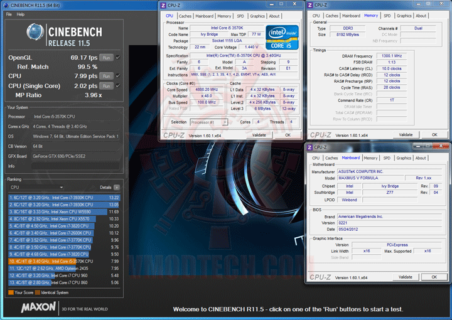Toggle the CPU test checkbox
Image resolution: width=452 pixels, height=320 pixels.
118,76
